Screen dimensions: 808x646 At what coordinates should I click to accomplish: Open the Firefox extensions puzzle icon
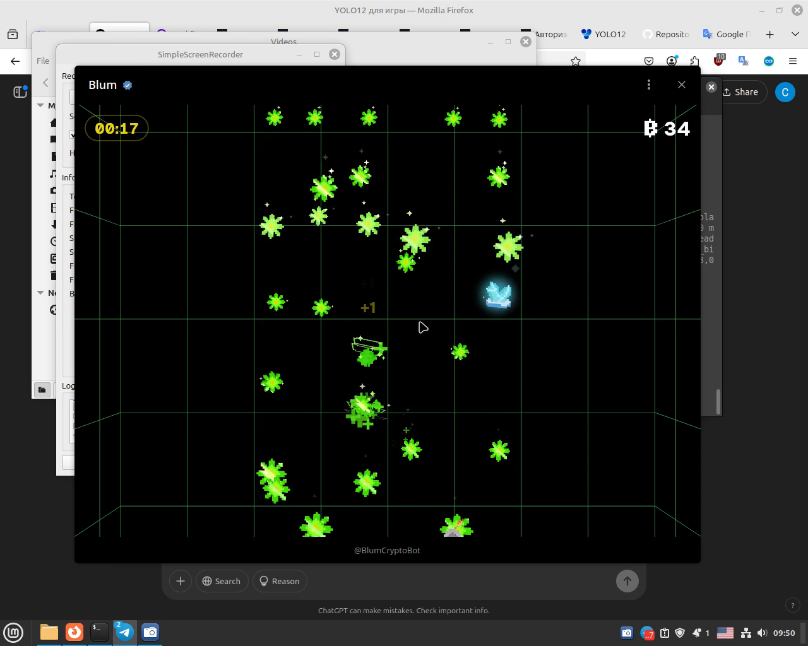(695, 61)
